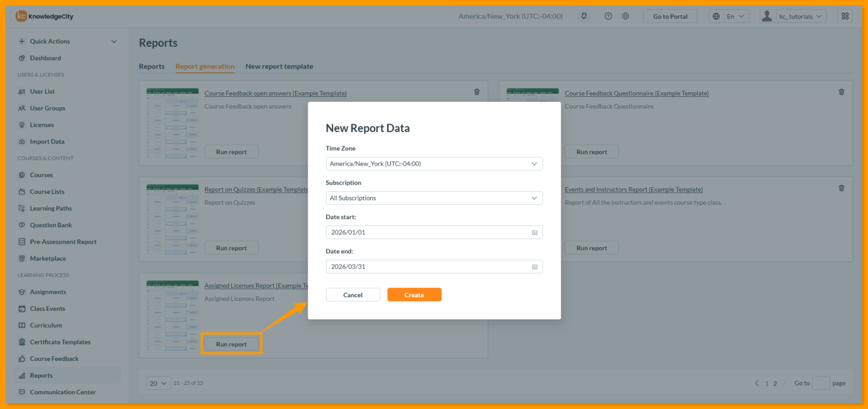Screen dimensions: 868x409
Task: Delete the Course Feedback Questionnaire template
Action: [841, 92]
